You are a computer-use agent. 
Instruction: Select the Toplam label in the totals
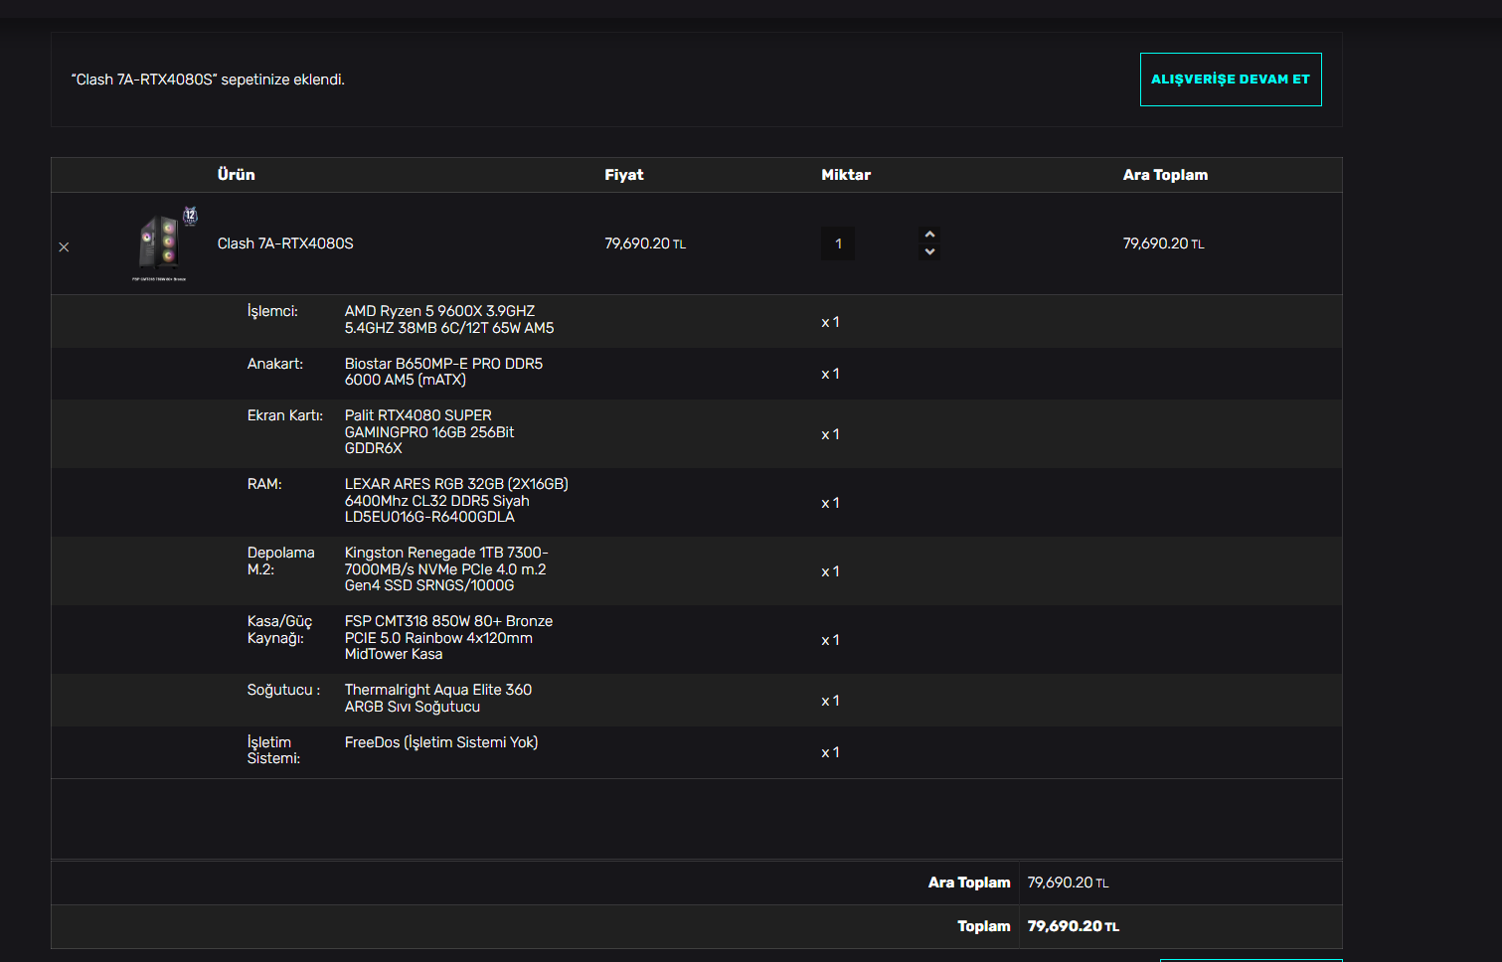pyautogui.click(x=984, y=926)
